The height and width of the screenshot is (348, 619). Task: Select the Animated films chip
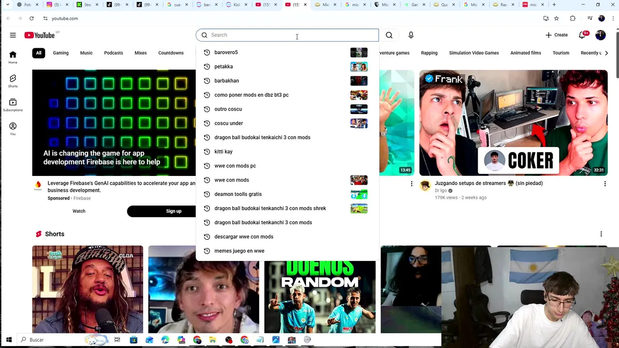(526, 53)
